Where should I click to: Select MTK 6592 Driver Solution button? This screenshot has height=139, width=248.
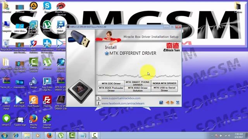coord(138,89)
